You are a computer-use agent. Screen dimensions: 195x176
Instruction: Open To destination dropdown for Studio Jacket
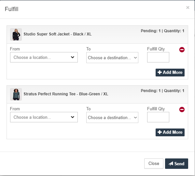point(112,58)
